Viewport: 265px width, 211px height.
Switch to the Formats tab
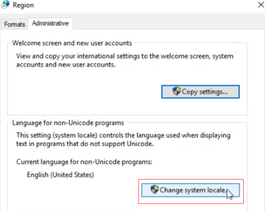15,24
